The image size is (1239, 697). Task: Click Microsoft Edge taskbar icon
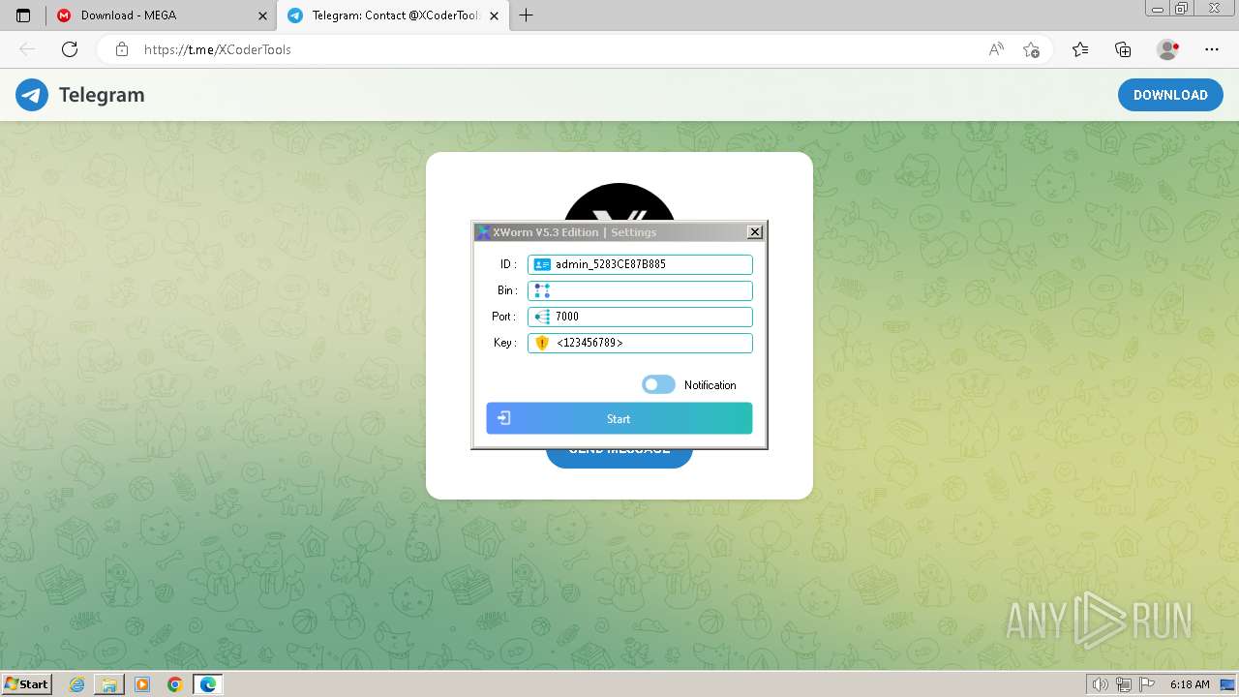[x=207, y=684]
